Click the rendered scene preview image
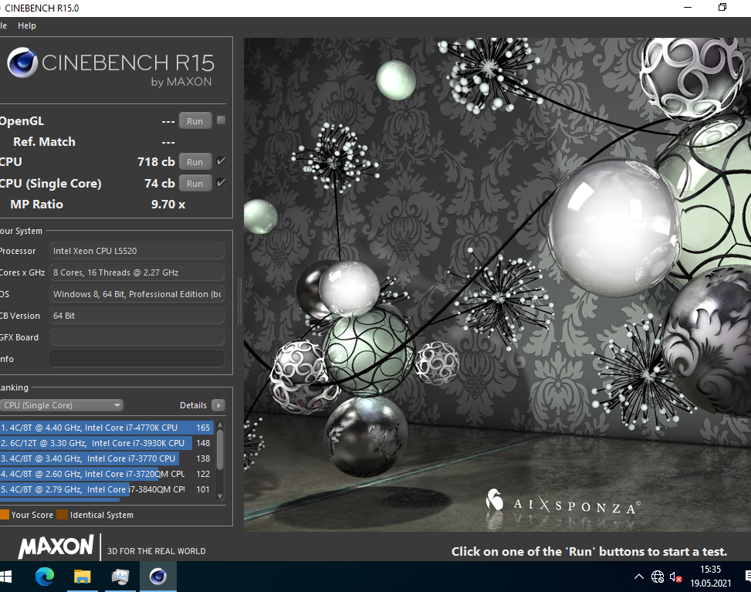This screenshot has height=592, width=751. click(497, 285)
